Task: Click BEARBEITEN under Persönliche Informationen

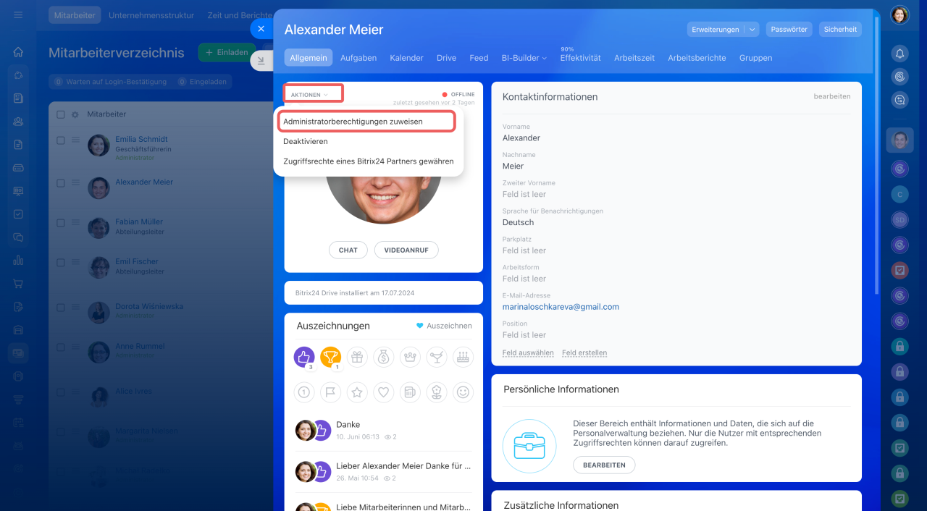Action: [604, 465]
